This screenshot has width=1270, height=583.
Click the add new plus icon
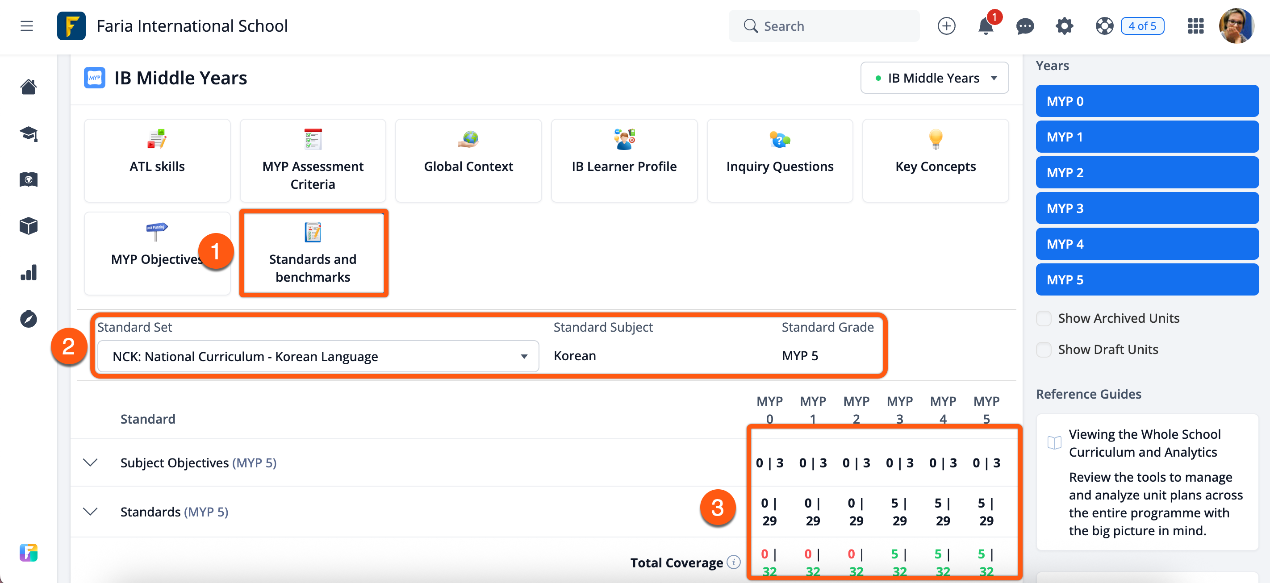pos(946,26)
